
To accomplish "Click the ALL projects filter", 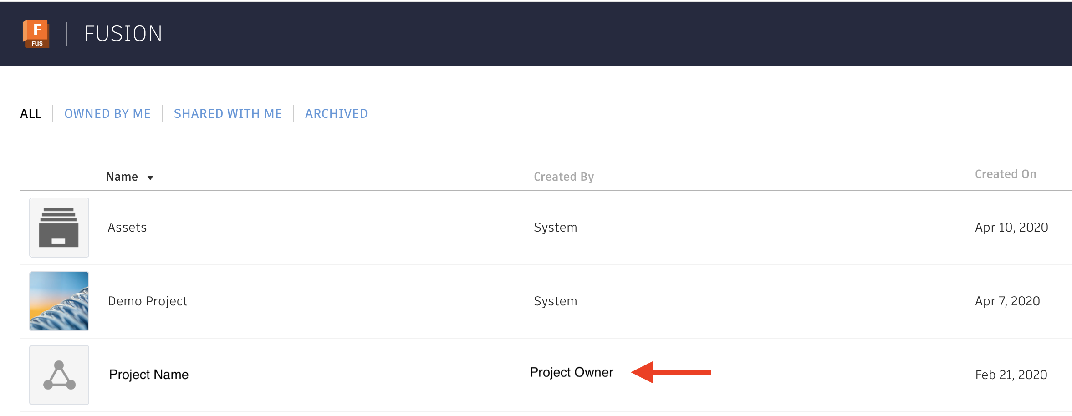I will coord(30,113).
